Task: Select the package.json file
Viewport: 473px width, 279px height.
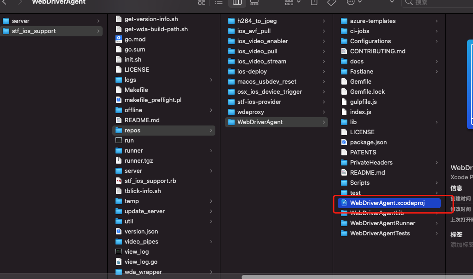Action: coord(368,142)
